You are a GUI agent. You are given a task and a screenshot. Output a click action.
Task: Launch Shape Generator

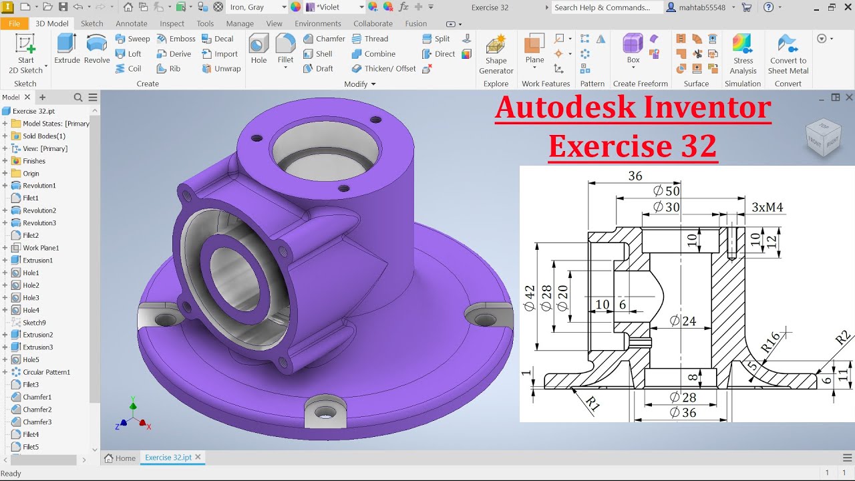(496, 53)
